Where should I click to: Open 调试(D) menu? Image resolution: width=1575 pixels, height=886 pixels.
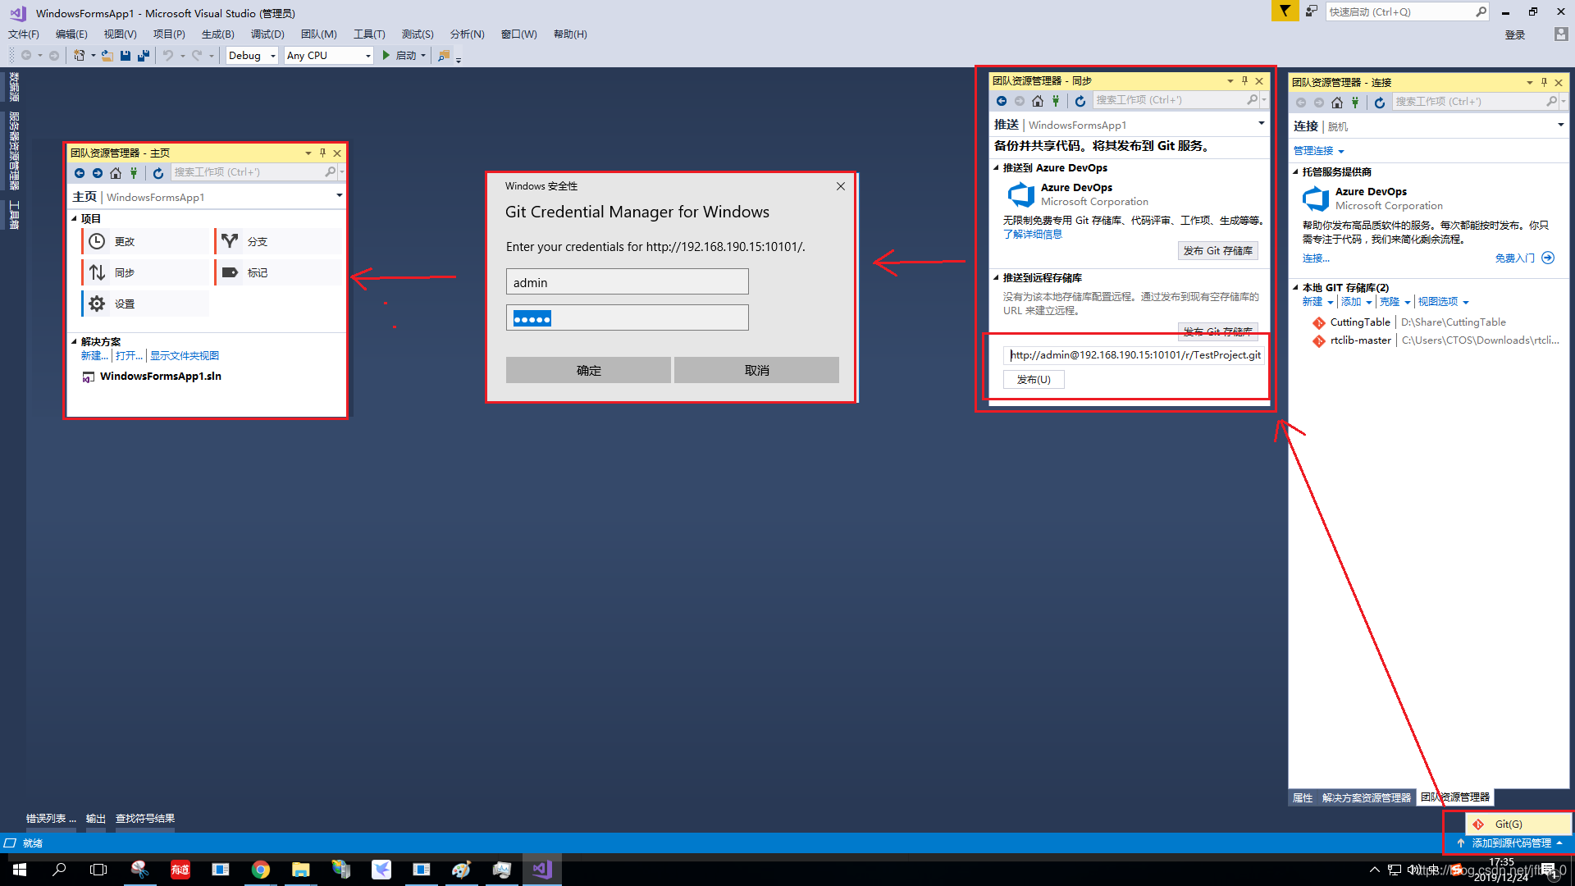(267, 34)
